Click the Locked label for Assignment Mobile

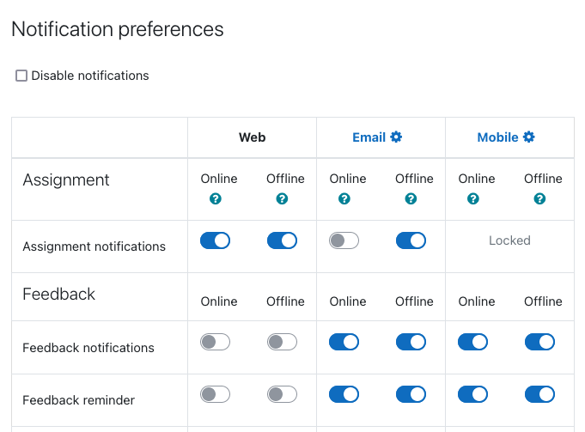coord(509,240)
